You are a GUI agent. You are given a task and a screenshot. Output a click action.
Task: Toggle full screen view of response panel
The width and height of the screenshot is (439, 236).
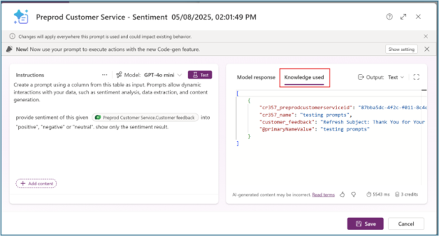tap(416, 77)
